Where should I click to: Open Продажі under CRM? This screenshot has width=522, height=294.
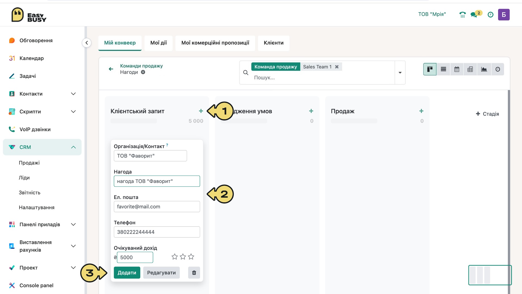click(x=29, y=163)
